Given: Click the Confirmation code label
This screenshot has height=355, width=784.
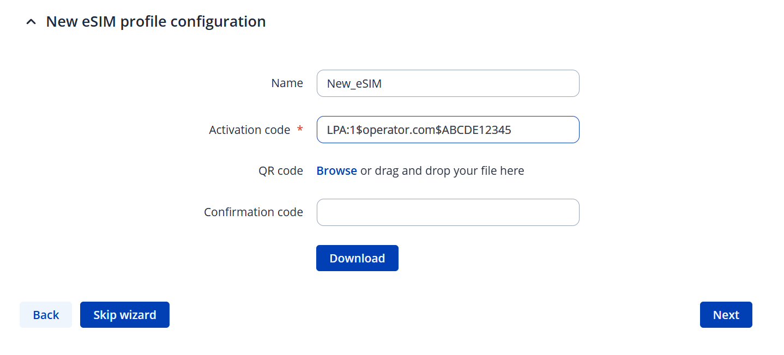Looking at the screenshot, I should coord(253,212).
